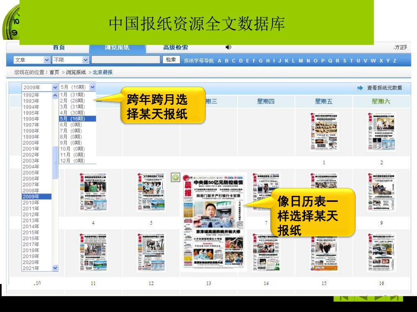Open newspaper thumbnail for day 9
The image size is (417, 312).
pyautogui.click(x=381, y=192)
